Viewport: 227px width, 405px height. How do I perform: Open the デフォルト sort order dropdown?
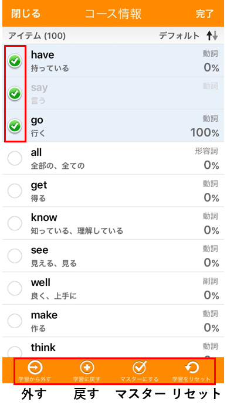(179, 36)
